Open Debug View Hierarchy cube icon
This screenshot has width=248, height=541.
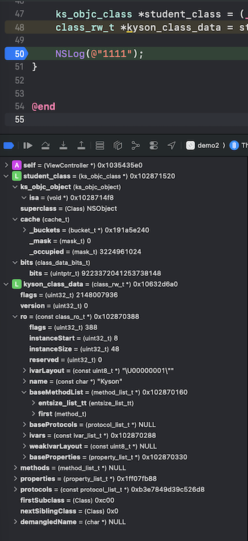(x=118, y=145)
